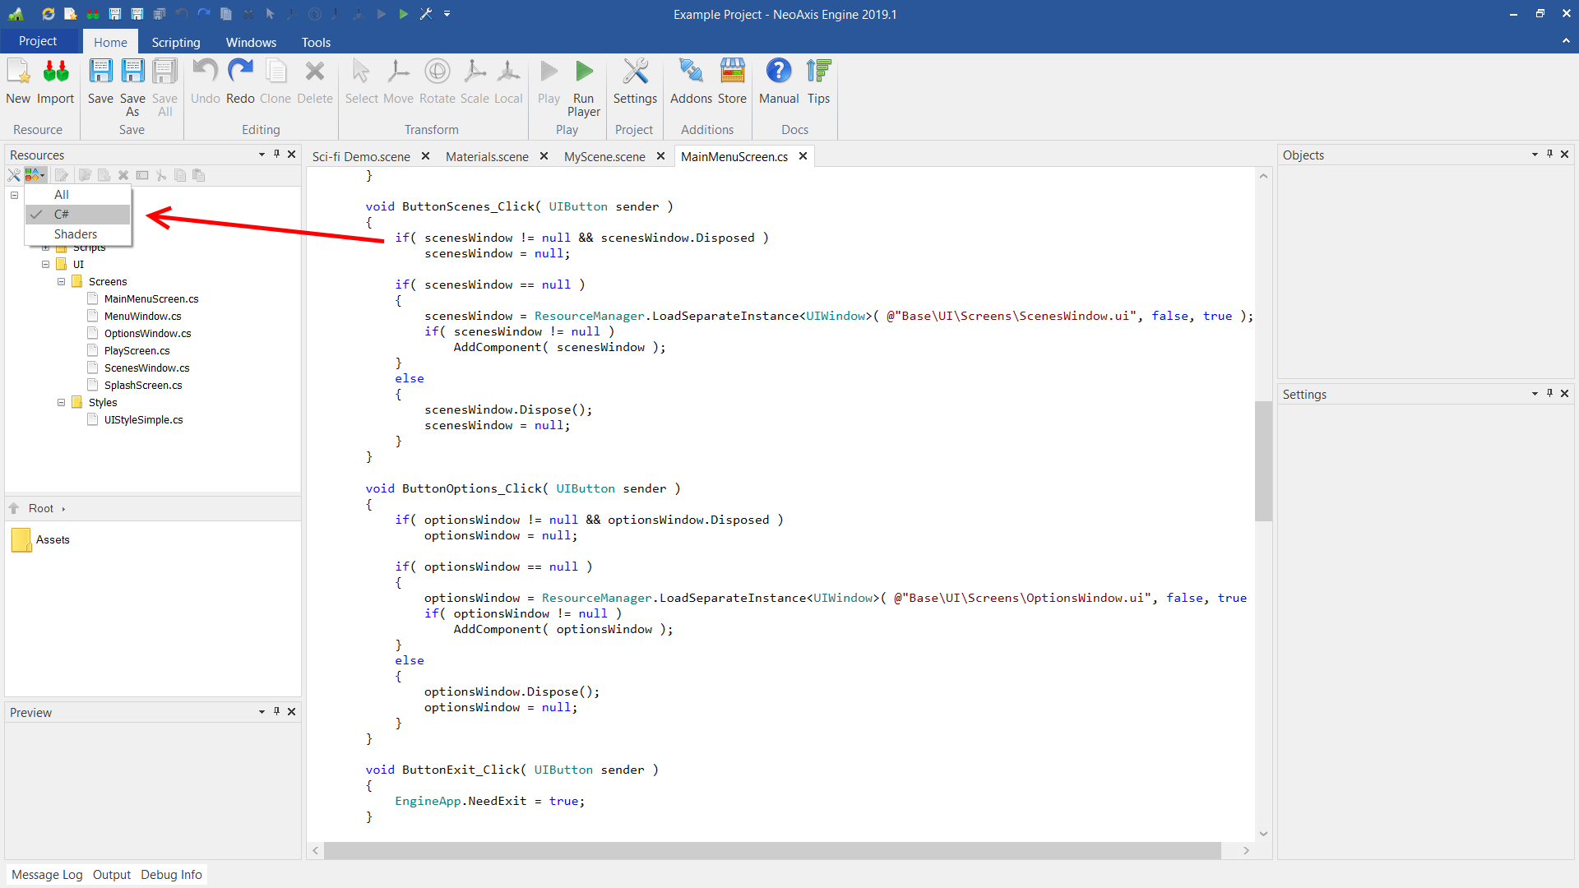Click Resources panel options wrench icon
Screen dimensions: 1579x888
pyautogui.click(x=14, y=175)
